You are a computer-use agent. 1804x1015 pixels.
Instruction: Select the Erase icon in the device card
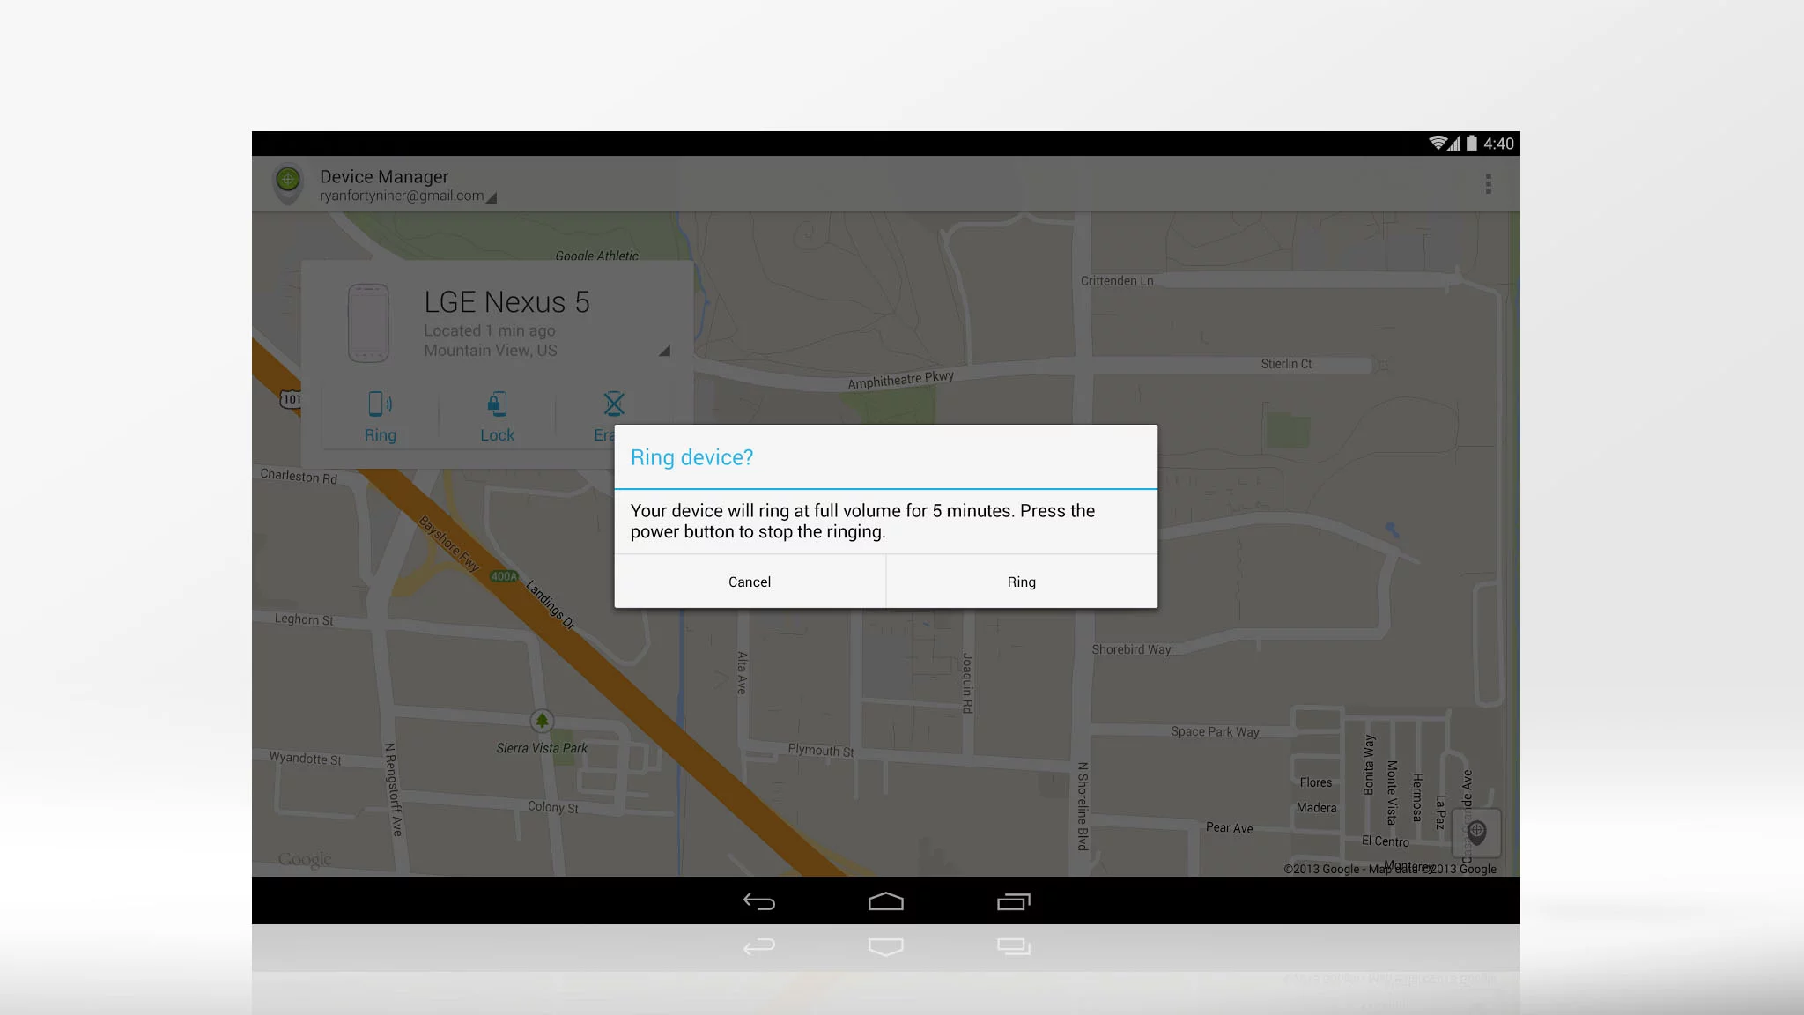click(612, 408)
